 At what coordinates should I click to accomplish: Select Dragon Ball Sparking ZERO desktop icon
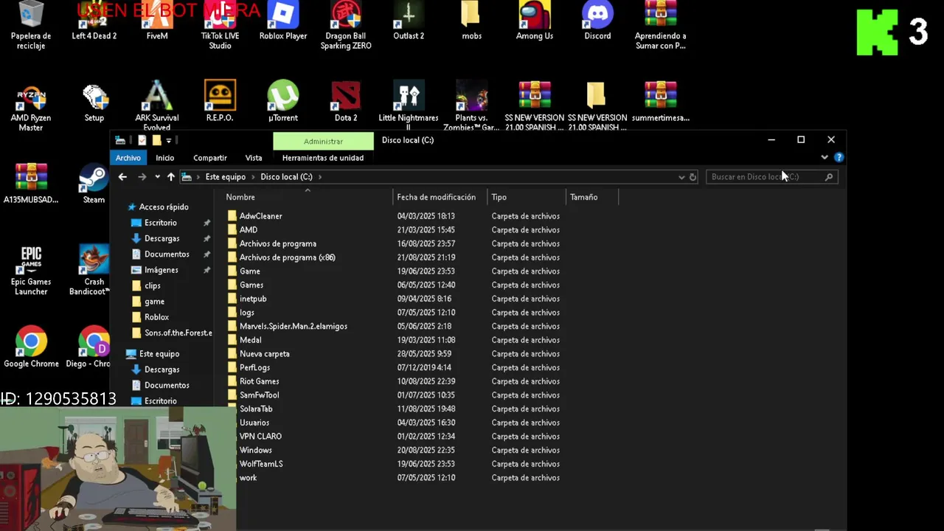pos(346,26)
